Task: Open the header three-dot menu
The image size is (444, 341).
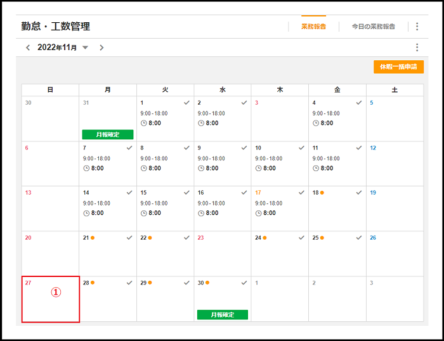Action: (417, 27)
